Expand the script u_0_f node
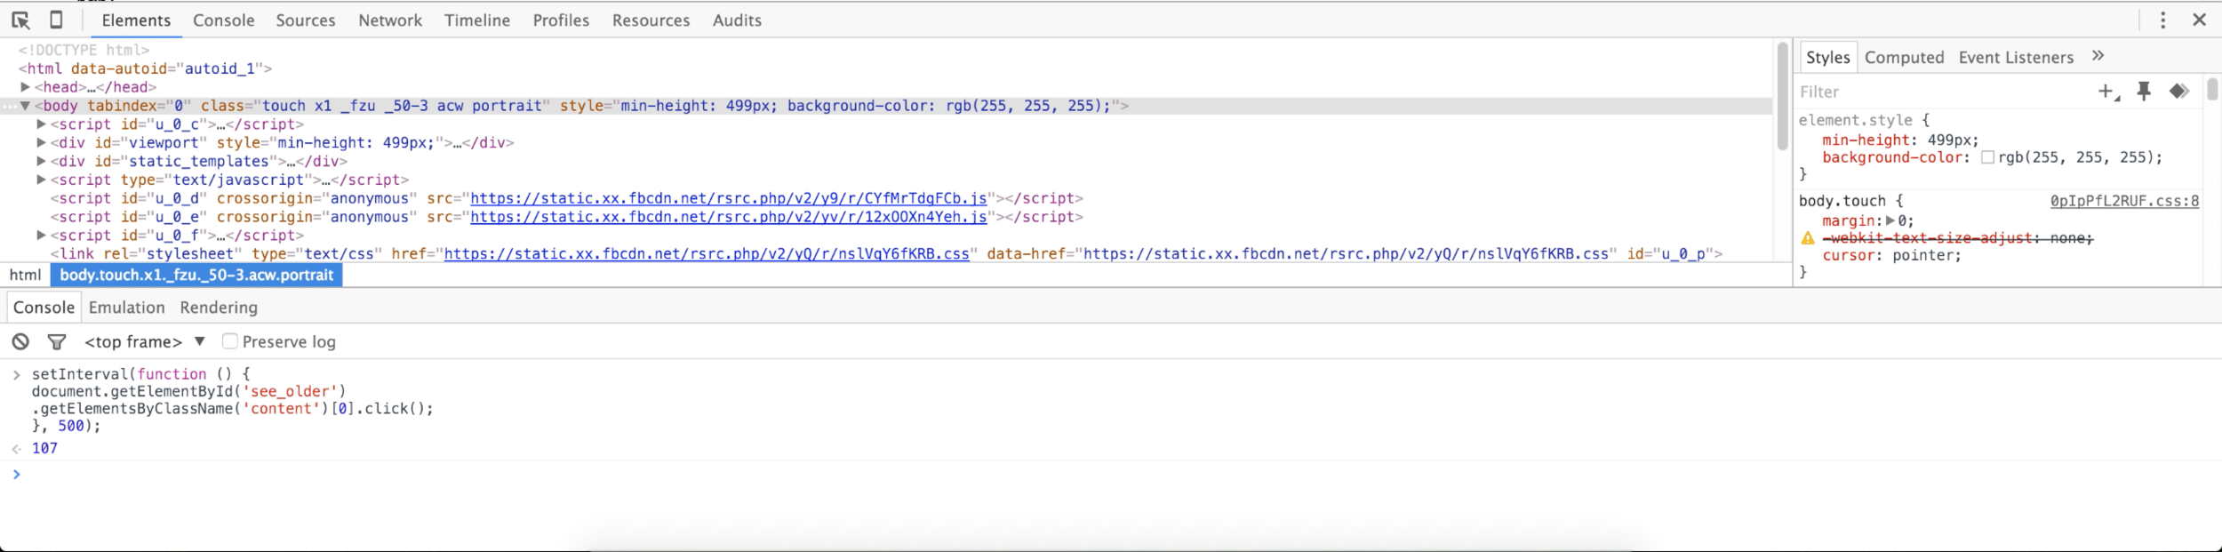2222x552 pixels. (41, 236)
